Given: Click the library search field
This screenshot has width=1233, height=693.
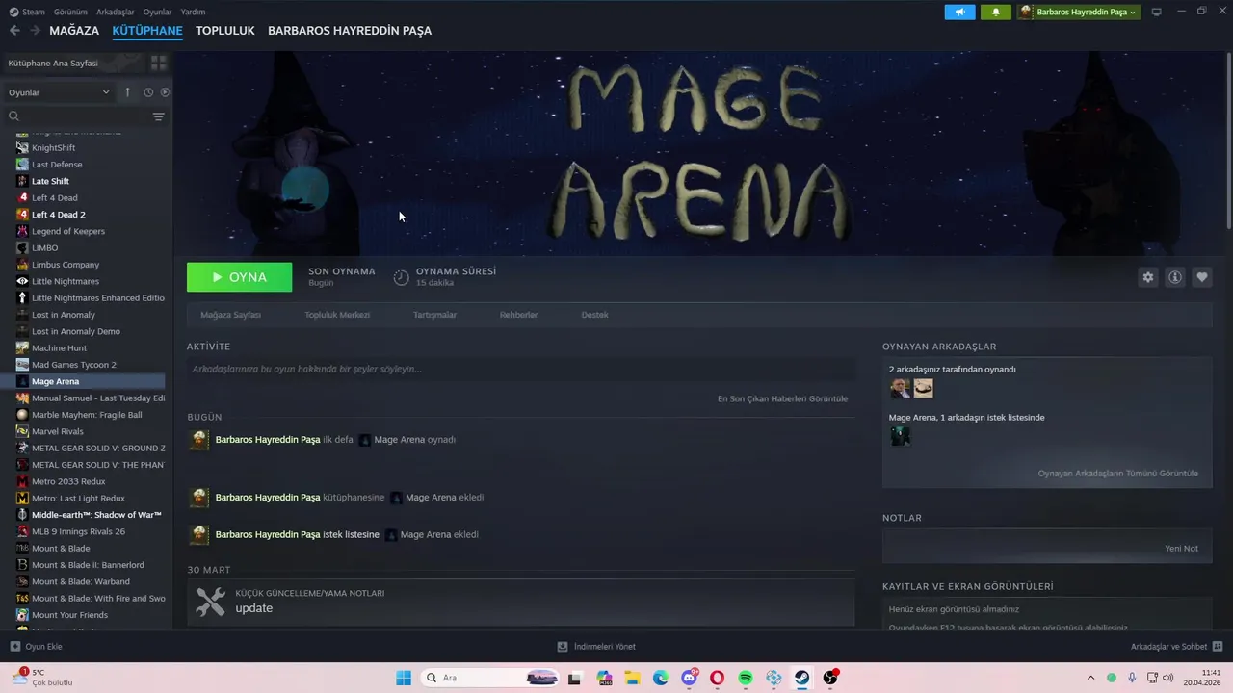Looking at the screenshot, I should click(x=77, y=116).
